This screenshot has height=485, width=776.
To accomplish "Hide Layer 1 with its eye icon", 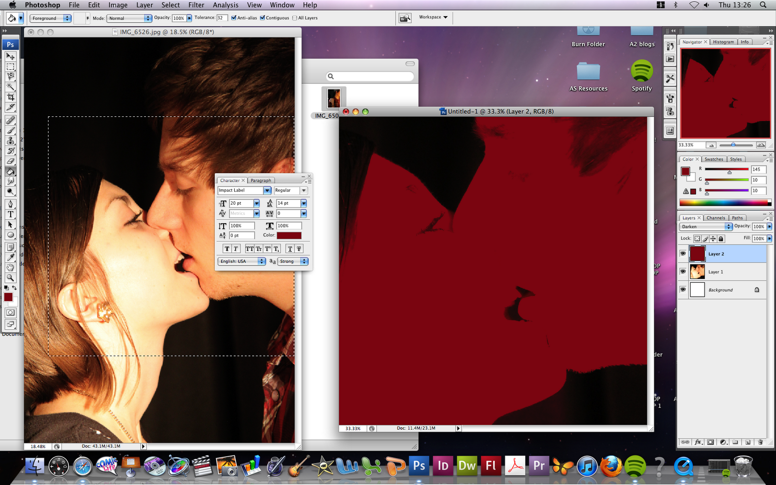I will [x=683, y=272].
